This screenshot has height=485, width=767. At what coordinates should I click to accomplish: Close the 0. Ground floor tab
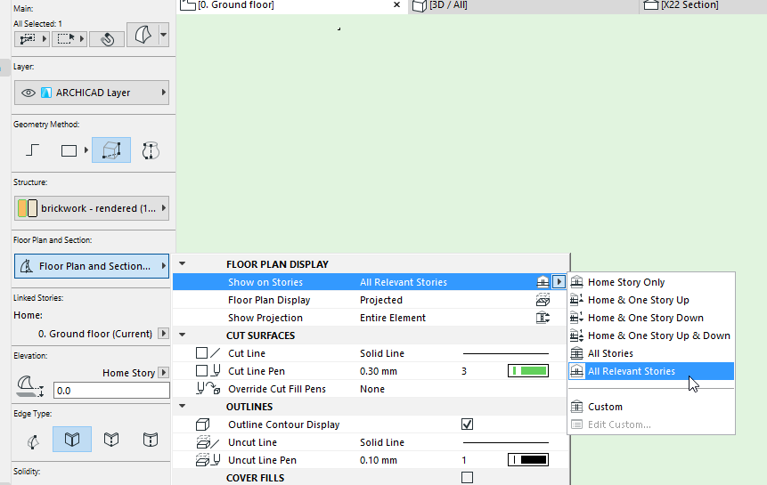tap(396, 4)
